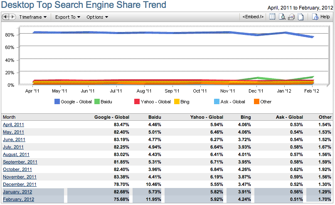Click the Month column header
This screenshot has width=335, height=205.
(x=9, y=117)
